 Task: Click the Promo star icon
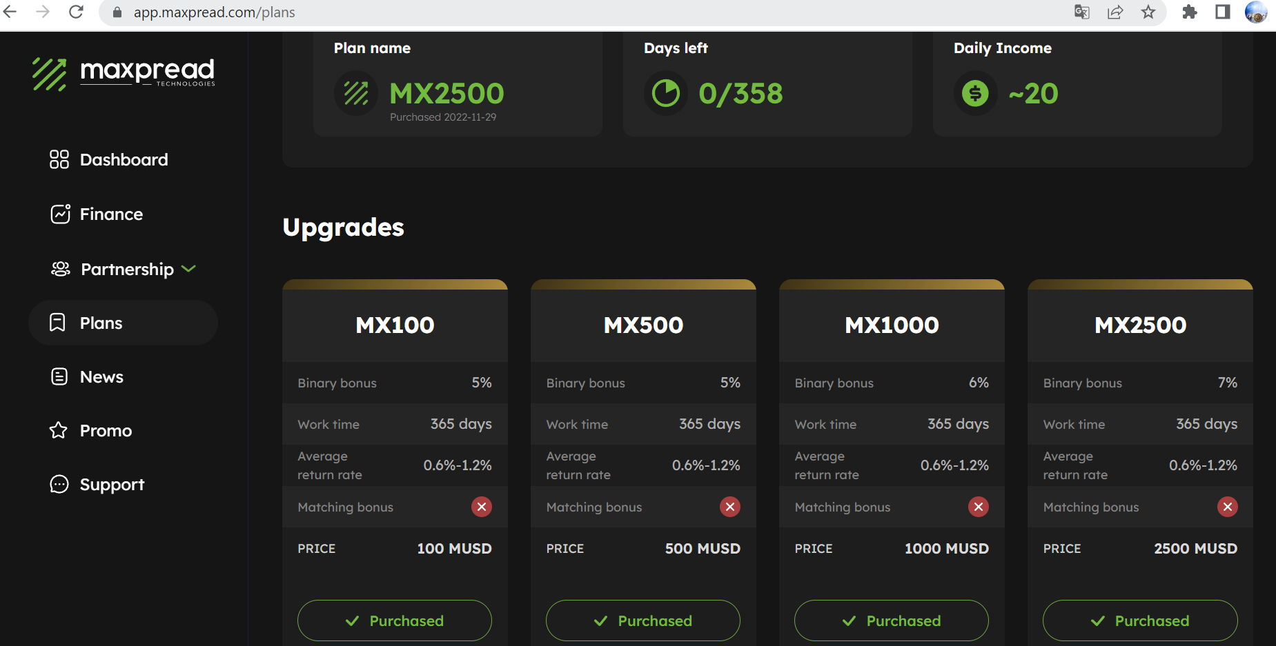click(59, 430)
